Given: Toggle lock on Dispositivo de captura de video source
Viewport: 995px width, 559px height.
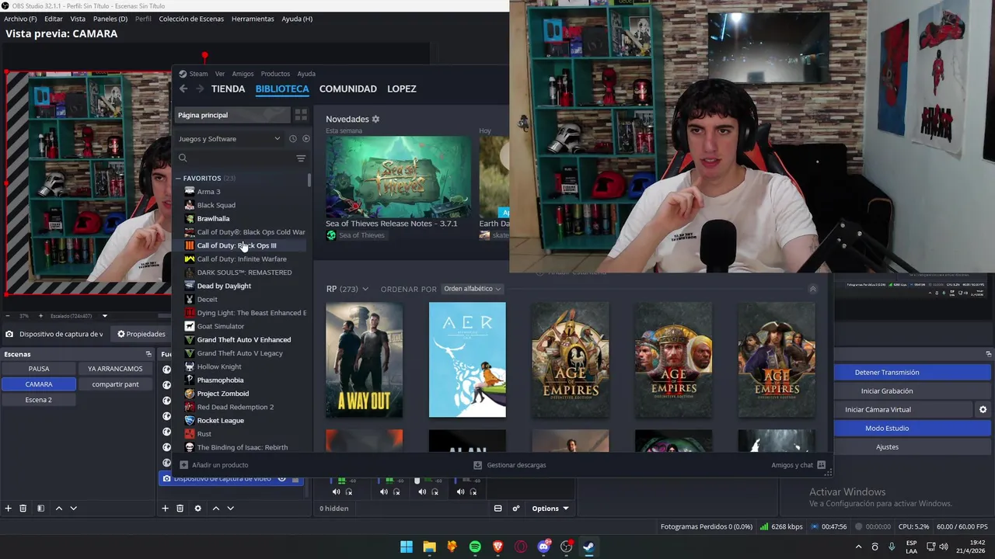Looking at the screenshot, I should (295, 479).
